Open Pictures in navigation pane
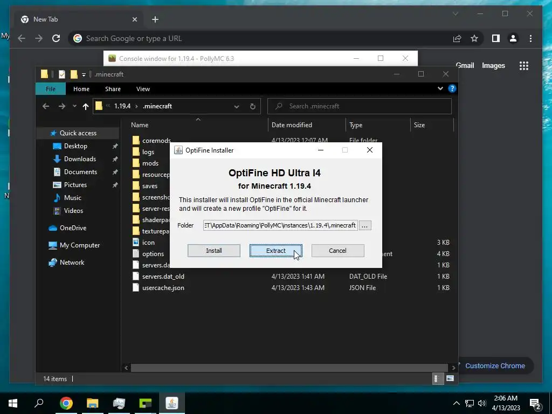The height and width of the screenshot is (414, 552). [x=75, y=185]
